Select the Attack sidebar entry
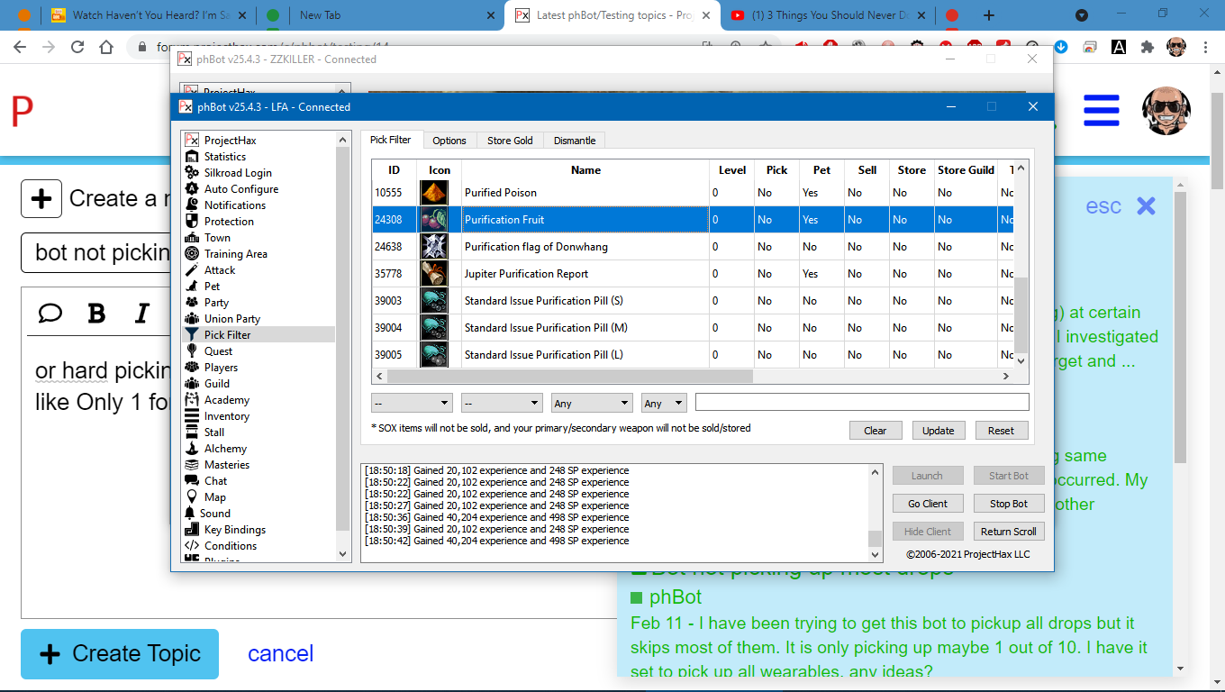Screen dimensions: 1225x692 219,270
